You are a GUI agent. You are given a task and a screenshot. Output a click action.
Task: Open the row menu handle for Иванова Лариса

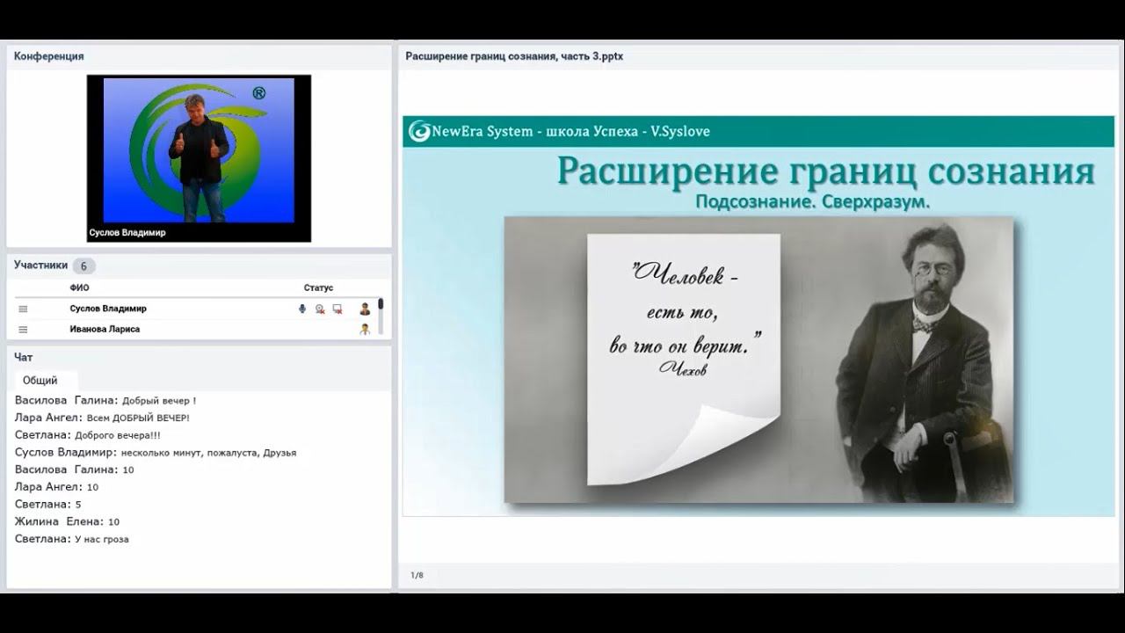tap(24, 329)
